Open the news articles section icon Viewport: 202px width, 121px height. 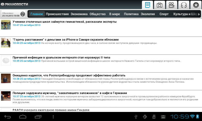point(148,5)
